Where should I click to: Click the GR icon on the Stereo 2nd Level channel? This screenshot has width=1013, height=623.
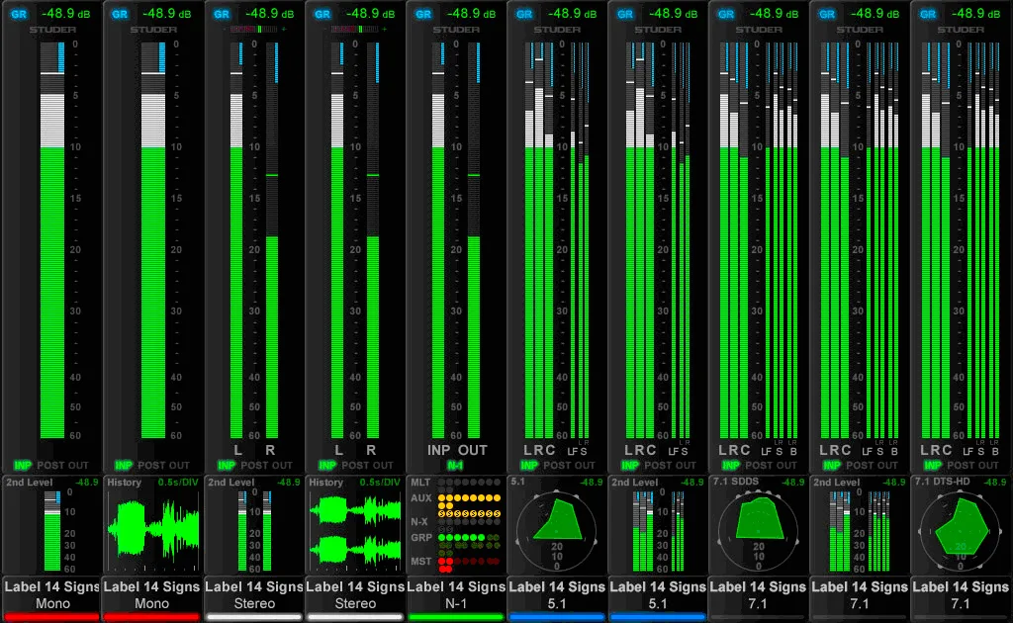coord(222,14)
